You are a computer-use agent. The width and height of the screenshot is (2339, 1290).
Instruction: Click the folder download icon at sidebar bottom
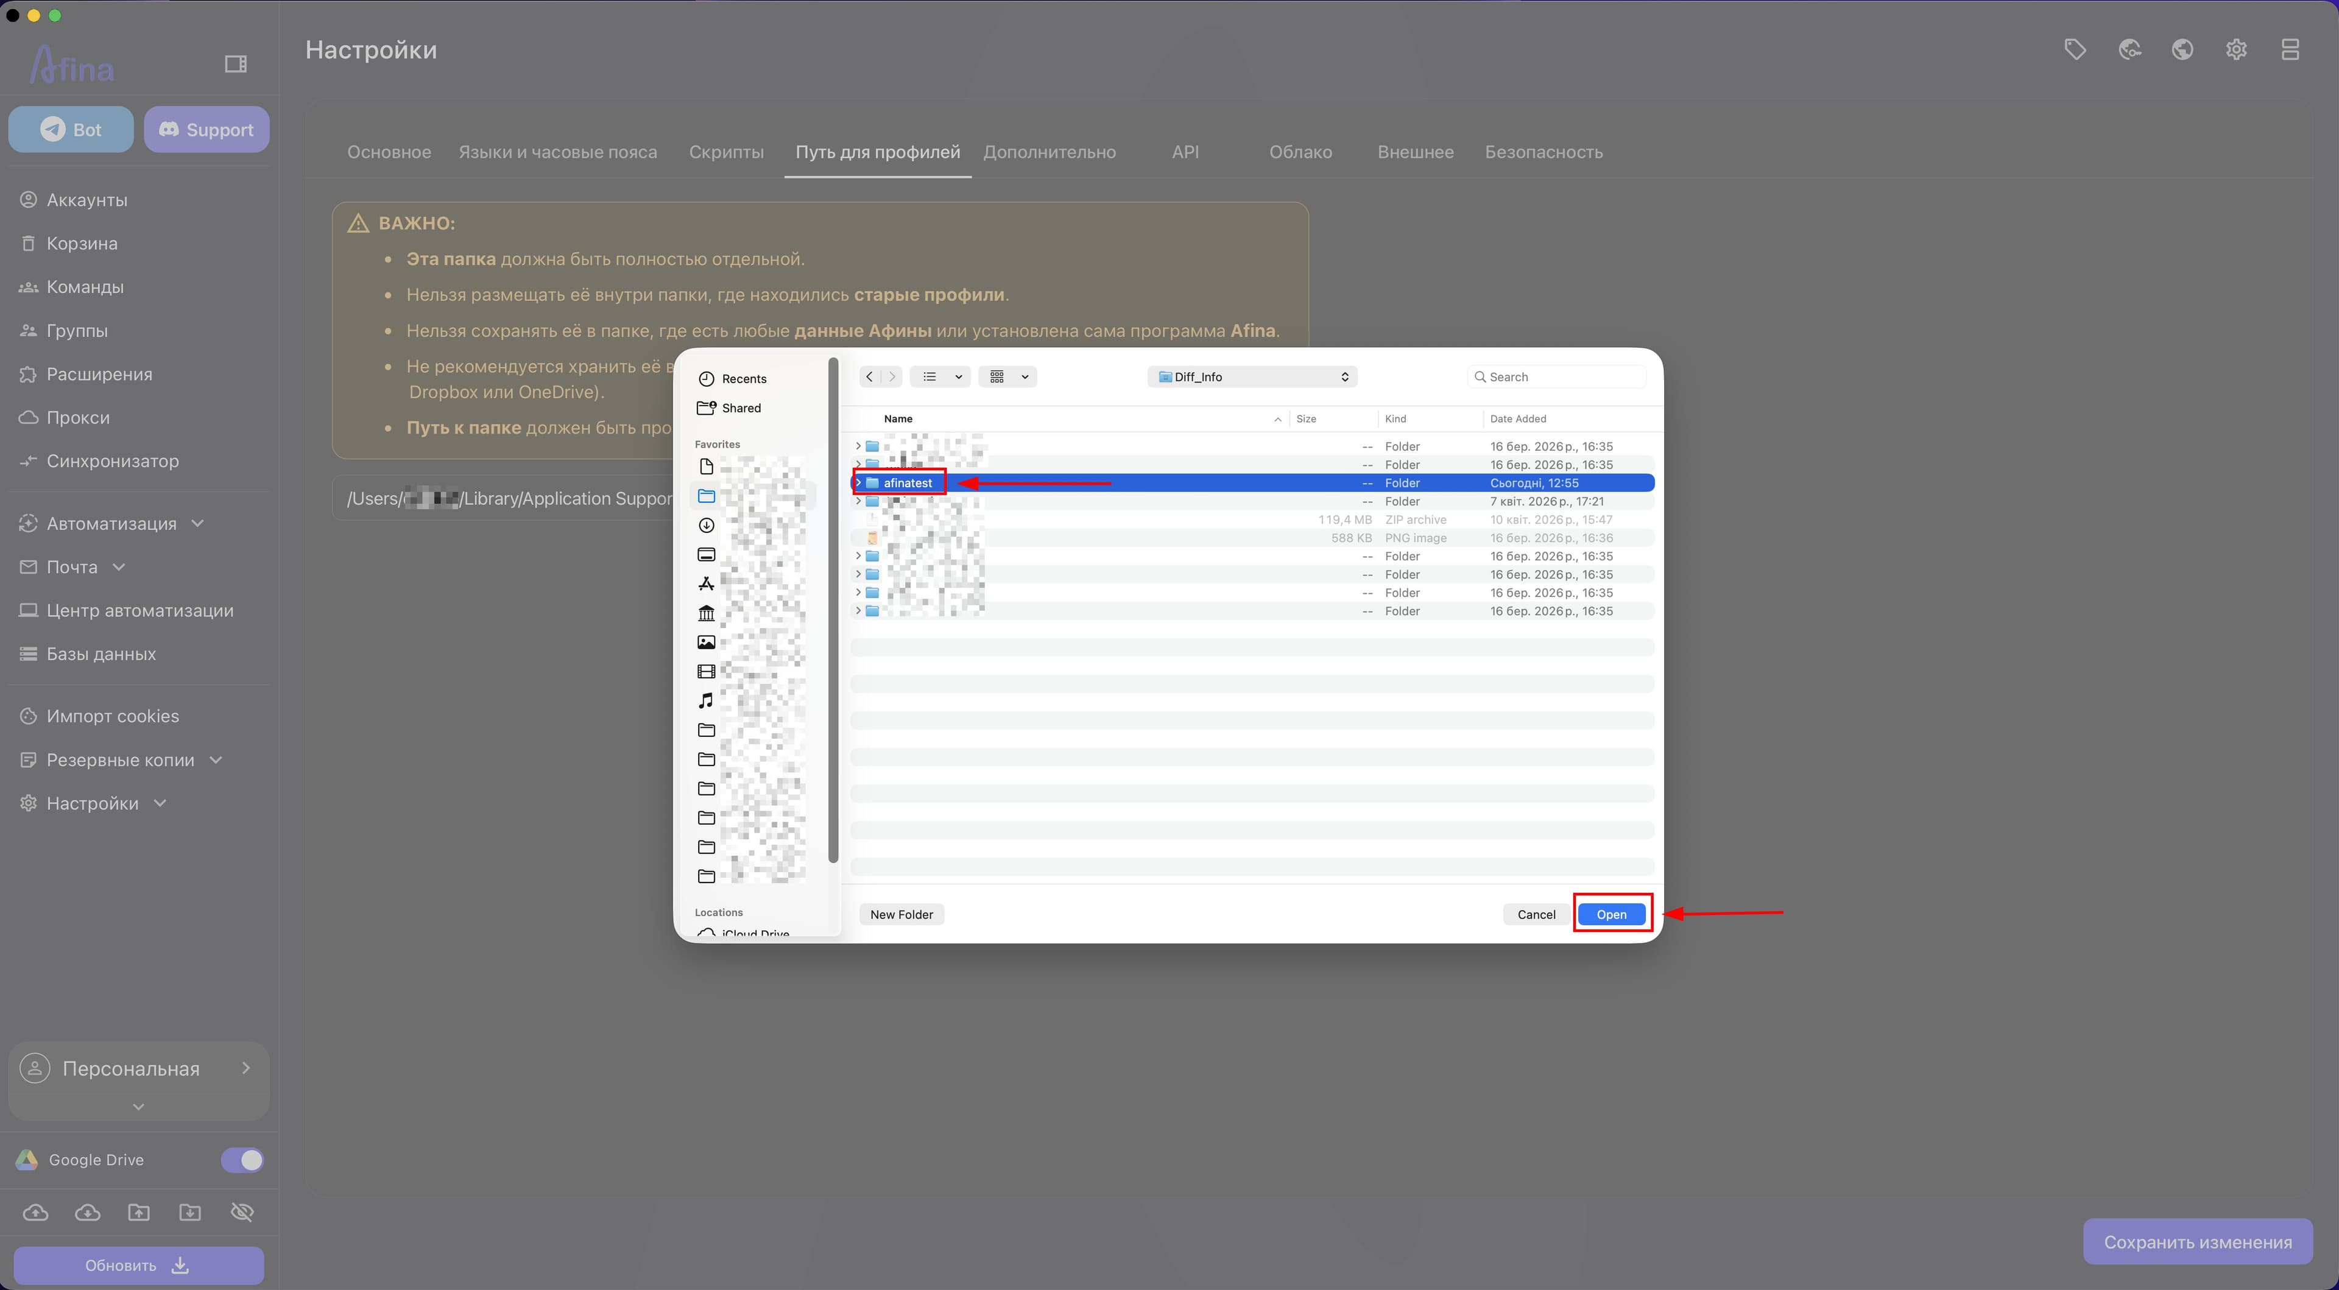(x=190, y=1213)
